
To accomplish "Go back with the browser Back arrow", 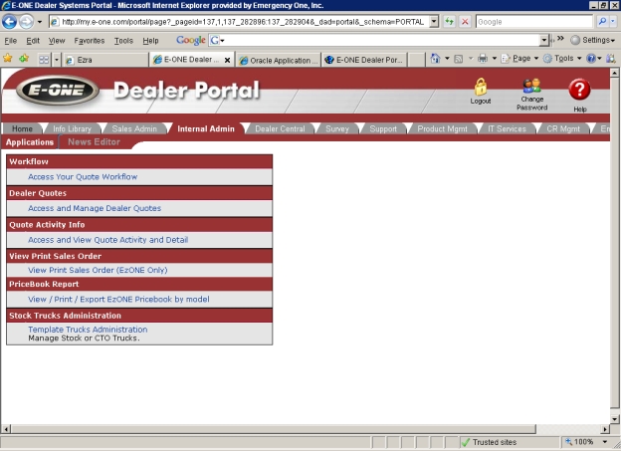I will coord(9,21).
